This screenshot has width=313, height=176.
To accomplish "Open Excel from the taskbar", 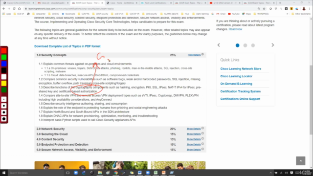I will [156, 173].
